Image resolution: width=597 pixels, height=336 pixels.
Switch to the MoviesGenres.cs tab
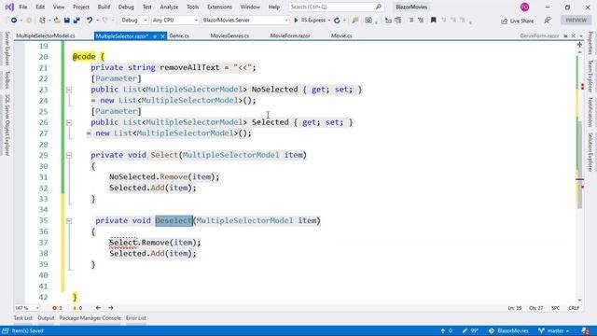[229, 35]
